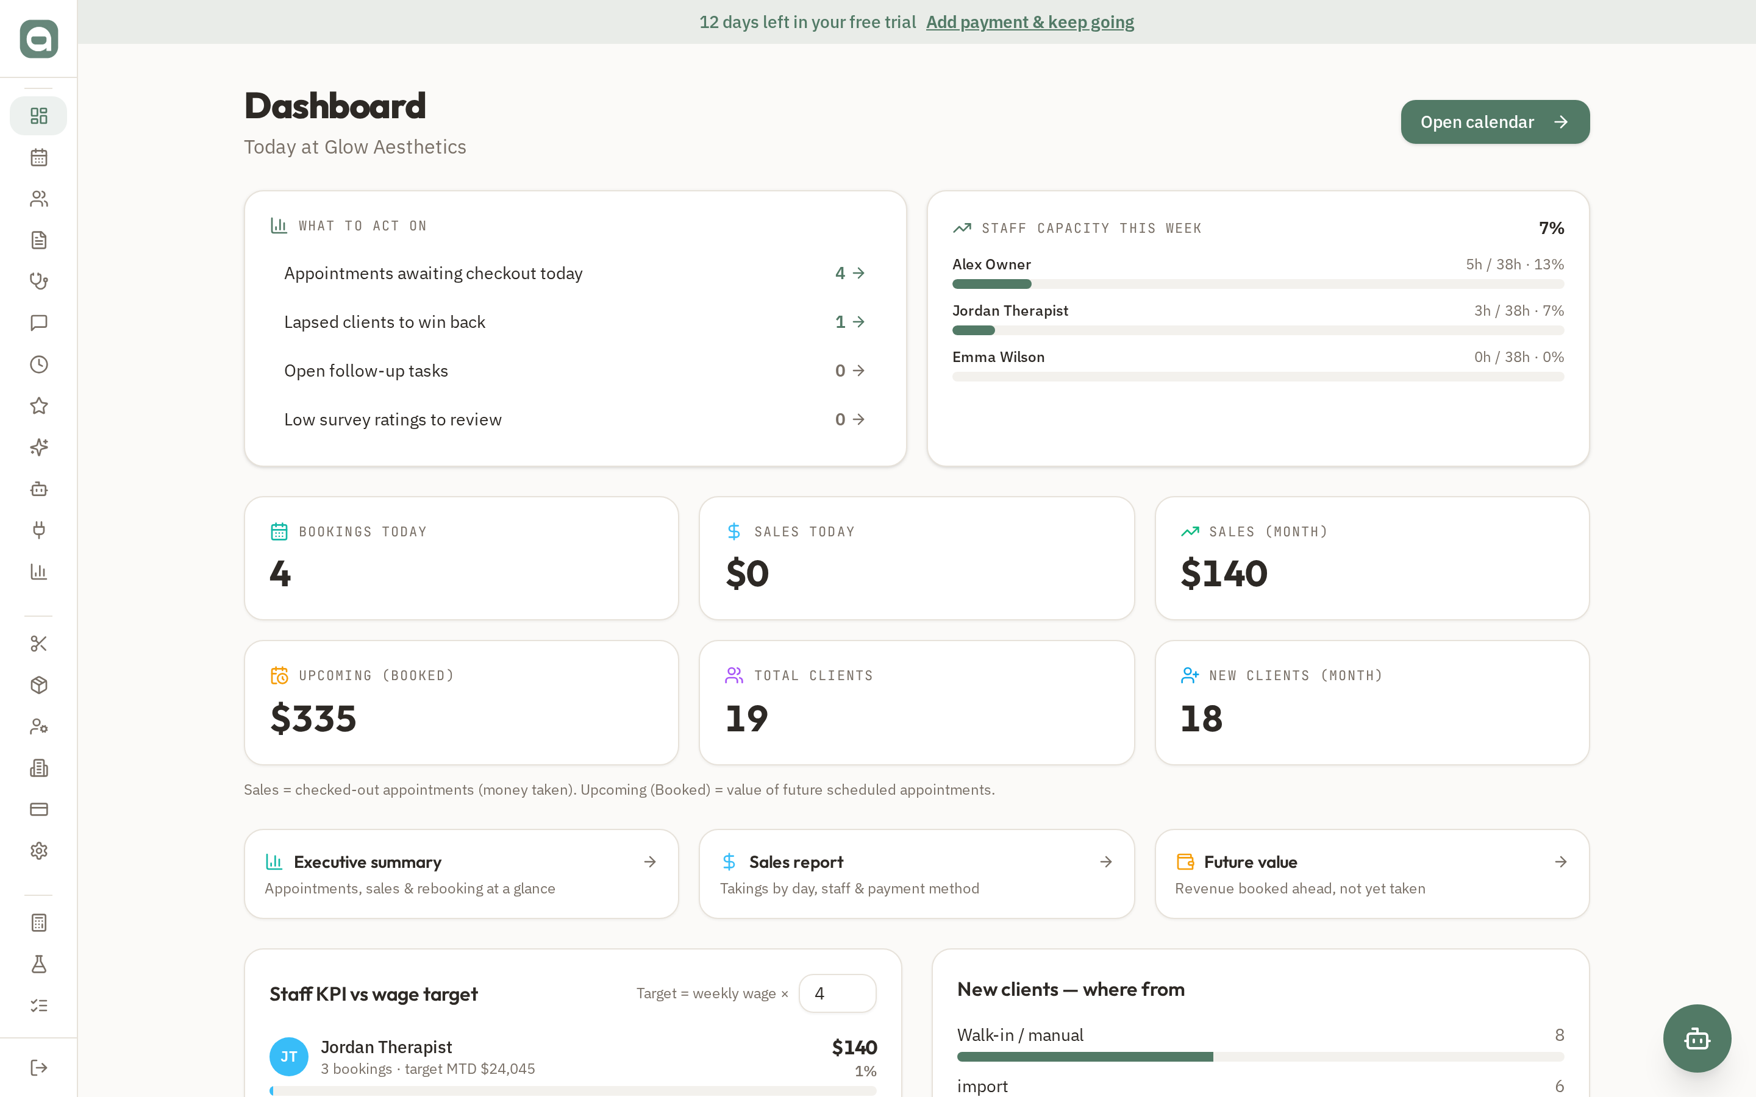Open the Sales report card
This screenshot has width=1756, height=1097.
916,873
